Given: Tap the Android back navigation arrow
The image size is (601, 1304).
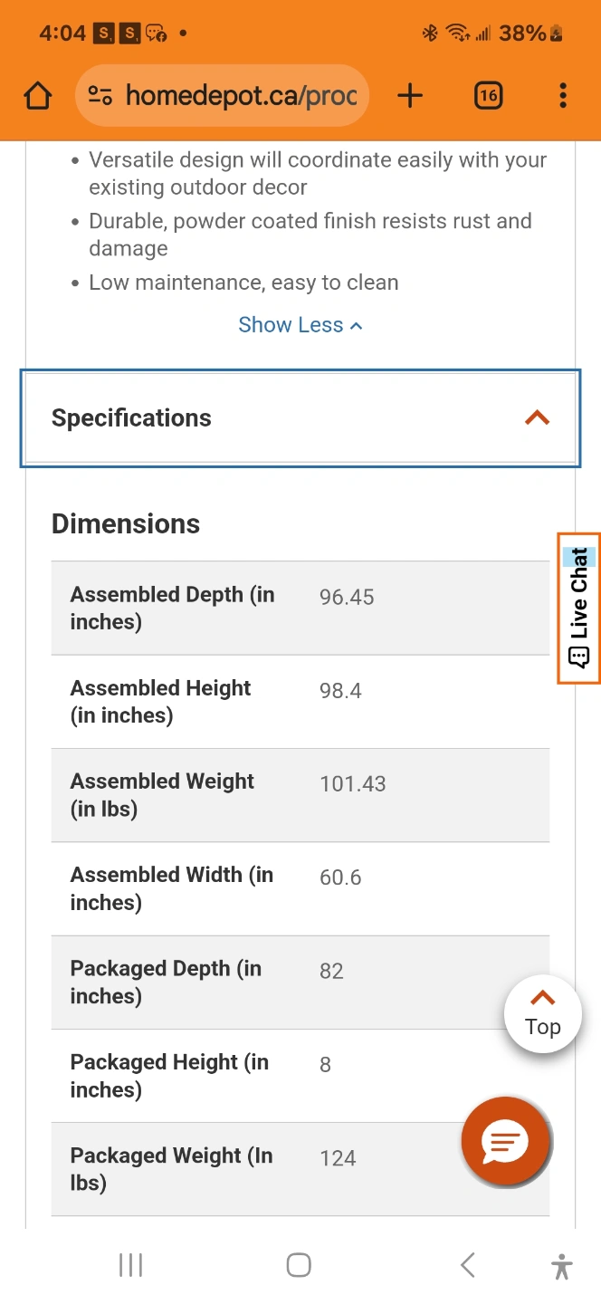Looking at the screenshot, I should click(467, 1265).
